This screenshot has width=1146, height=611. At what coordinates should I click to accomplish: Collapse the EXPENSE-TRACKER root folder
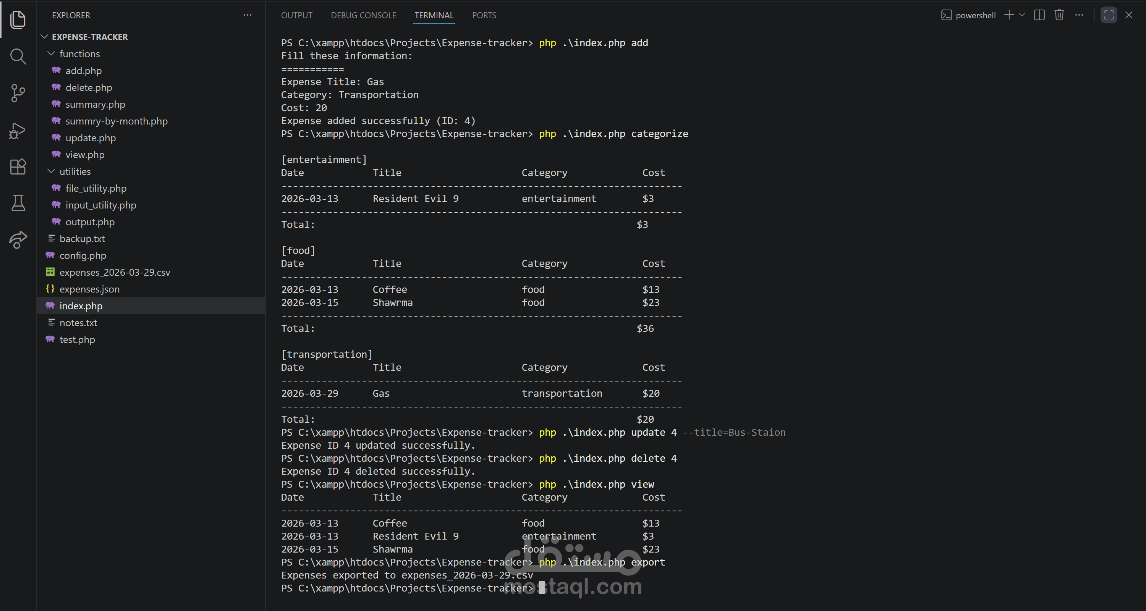point(44,37)
